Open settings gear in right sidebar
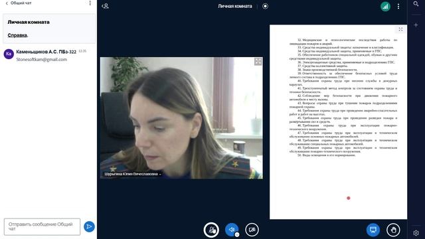 pyautogui.click(x=416, y=233)
